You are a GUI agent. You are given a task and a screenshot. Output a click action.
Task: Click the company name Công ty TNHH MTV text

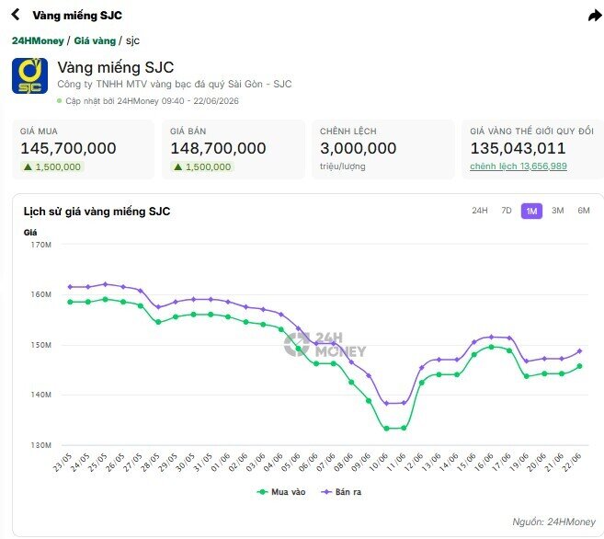[175, 84]
